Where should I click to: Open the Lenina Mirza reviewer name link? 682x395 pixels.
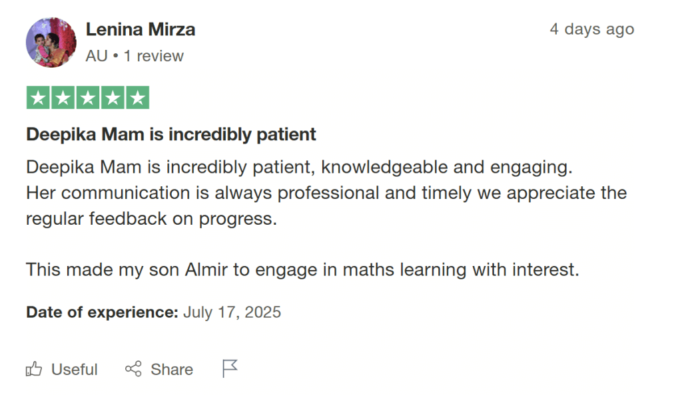coord(141,30)
